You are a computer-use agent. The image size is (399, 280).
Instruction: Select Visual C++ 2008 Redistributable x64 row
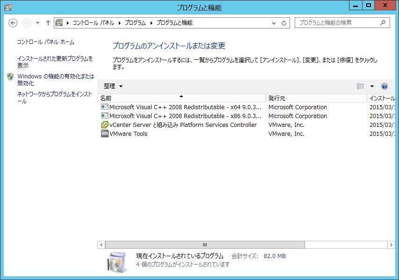click(247, 107)
